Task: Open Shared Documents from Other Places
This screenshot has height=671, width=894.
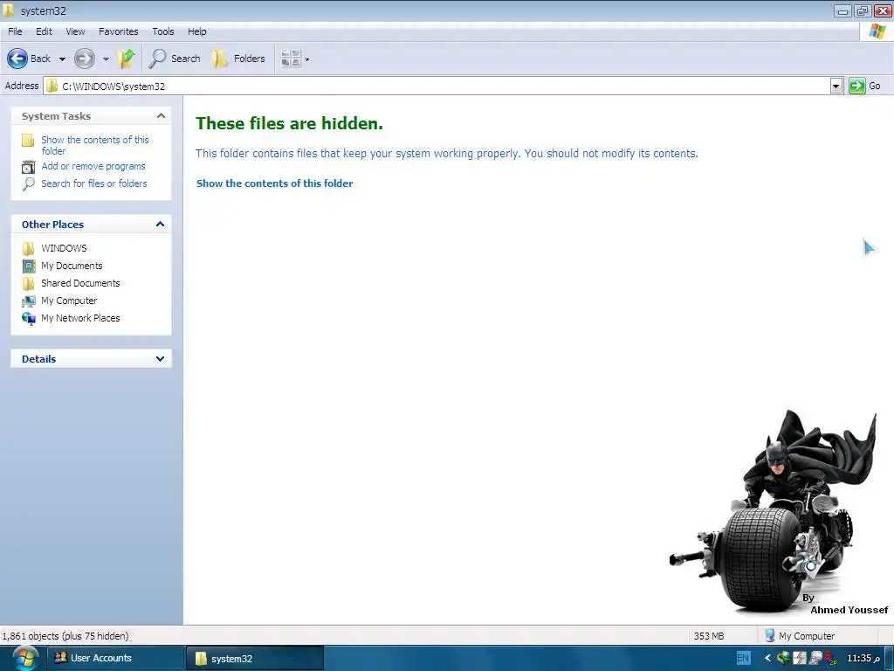Action: [80, 283]
